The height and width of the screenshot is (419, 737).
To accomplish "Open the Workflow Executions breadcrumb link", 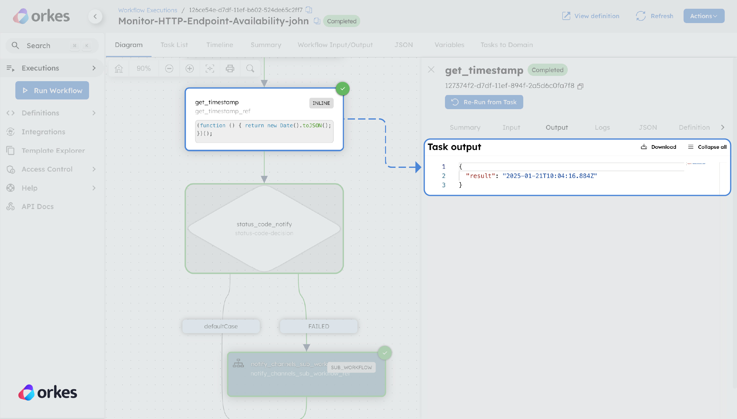I will point(148,10).
